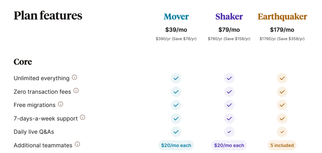Screen dimensions: 322x153
Task: Click Earthquaker checkmark for Free migrations
Action: click(x=282, y=105)
